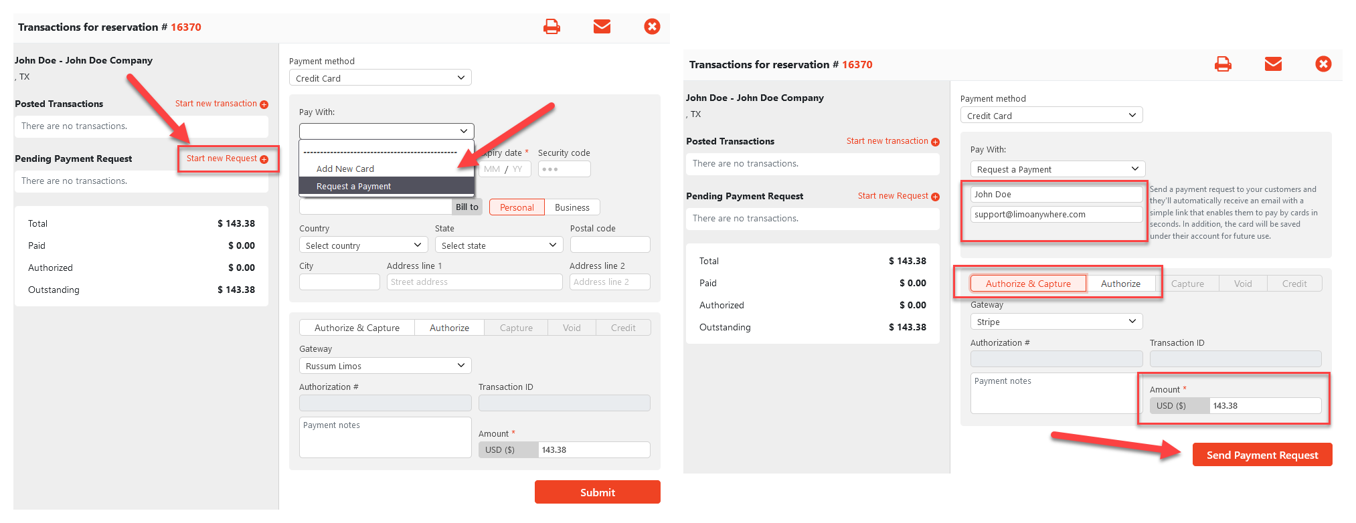Choose Request a Payment from dropdown list
The height and width of the screenshot is (523, 1356).
click(x=353, y=187)
